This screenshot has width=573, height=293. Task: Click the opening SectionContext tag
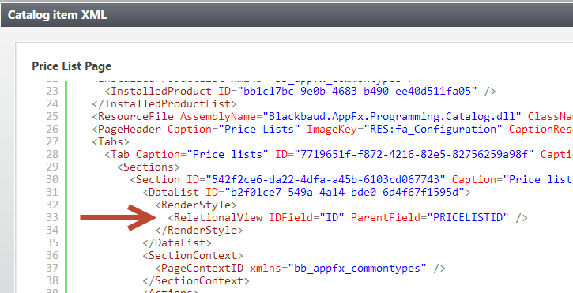pos(193,255)
